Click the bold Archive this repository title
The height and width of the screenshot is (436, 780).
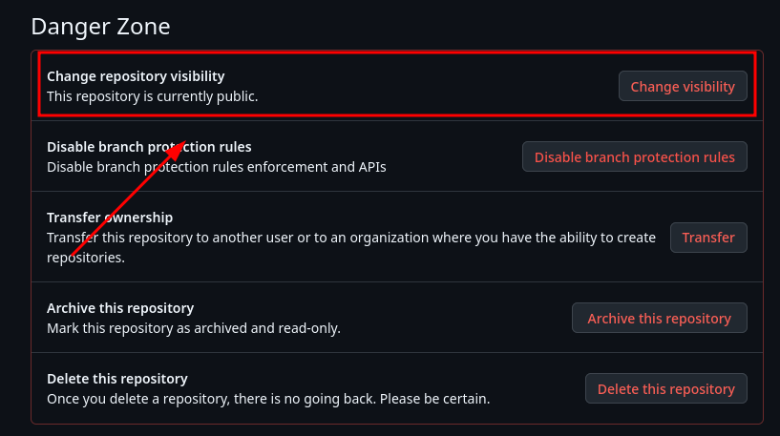point(120,308)
